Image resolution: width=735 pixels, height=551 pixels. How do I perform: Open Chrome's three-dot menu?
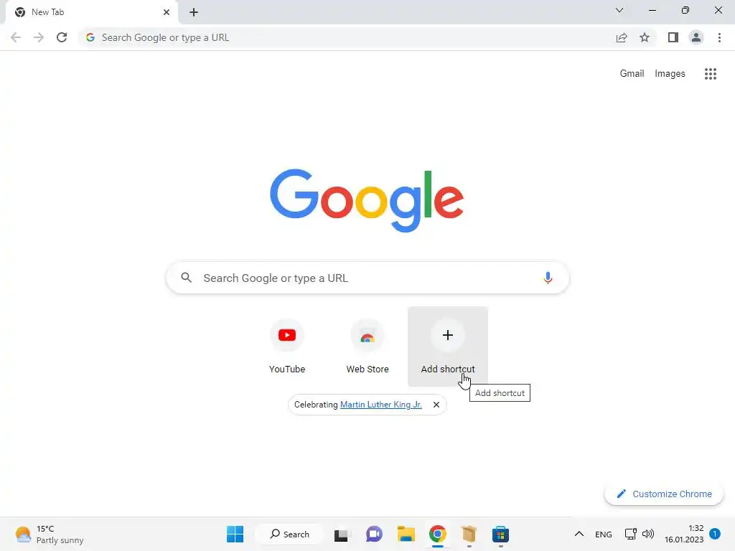click(x=719, y=37)
